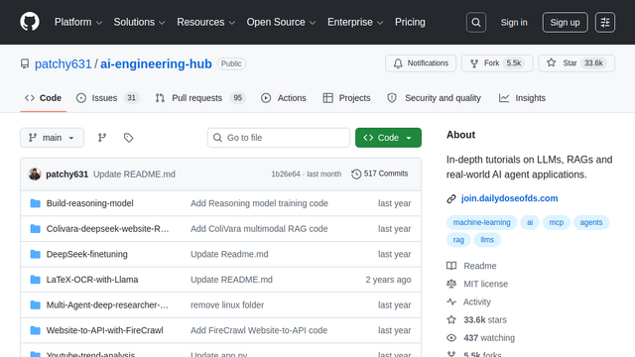This screenshot has height=357, width=635.
Task: Click patchy631 avatar in the commit row
Action: (x=35, y=175)
